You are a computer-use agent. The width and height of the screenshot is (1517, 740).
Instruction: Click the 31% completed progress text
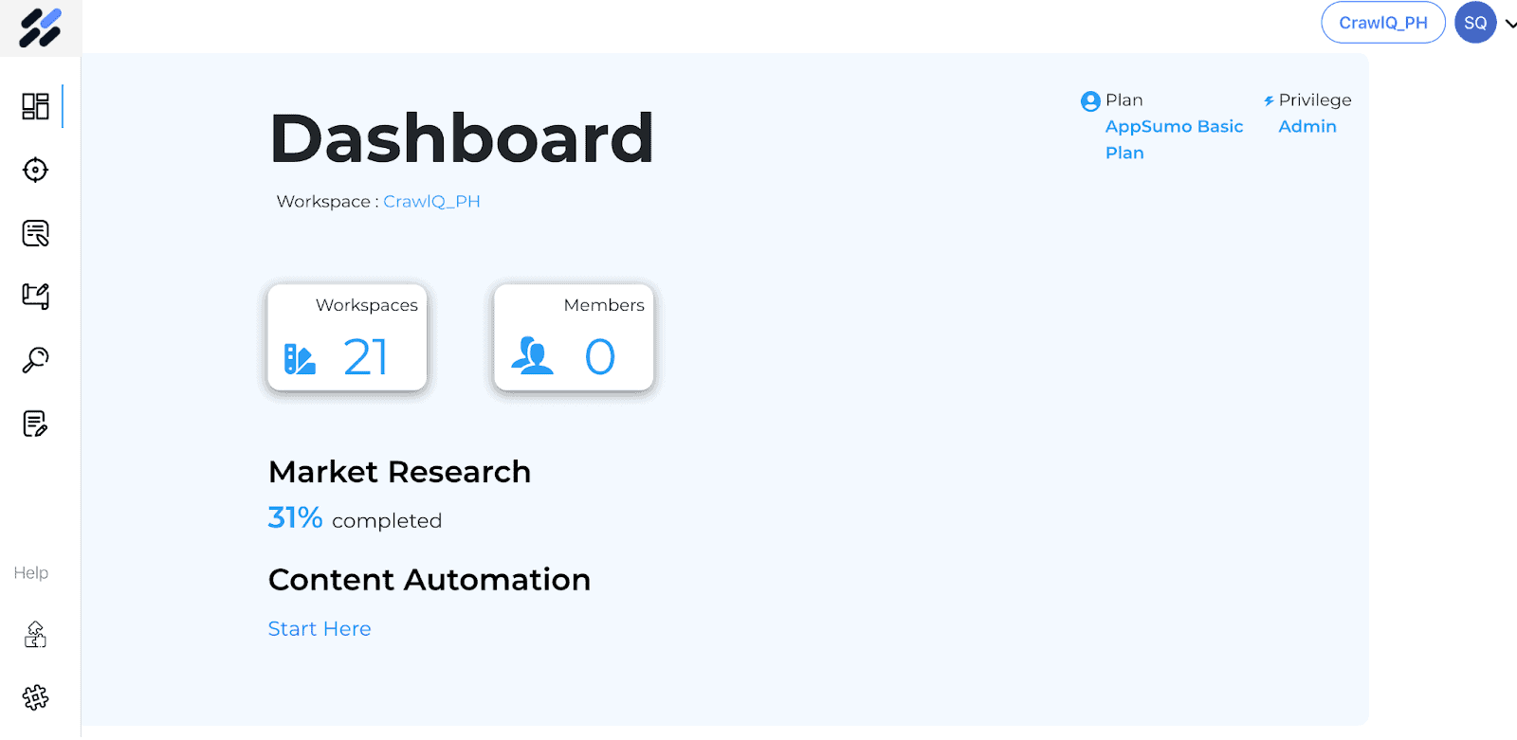pyautogui.click(x=355, y=518)
